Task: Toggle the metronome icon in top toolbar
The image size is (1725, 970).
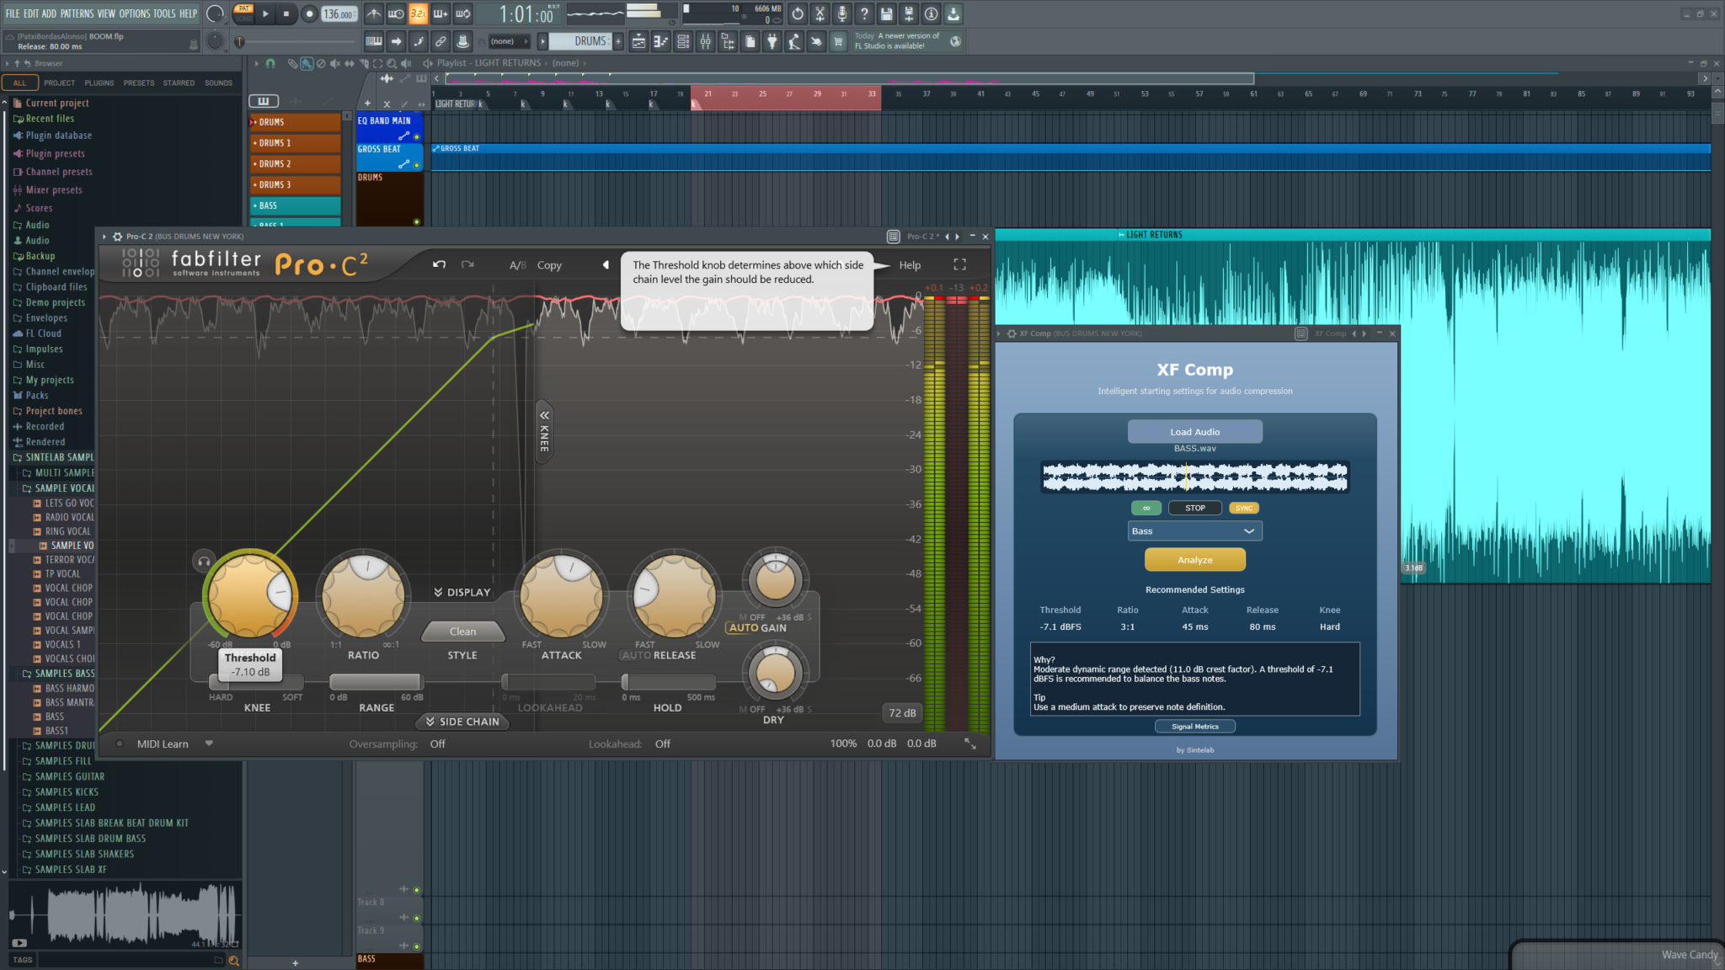Action: (x=373, y=13)
